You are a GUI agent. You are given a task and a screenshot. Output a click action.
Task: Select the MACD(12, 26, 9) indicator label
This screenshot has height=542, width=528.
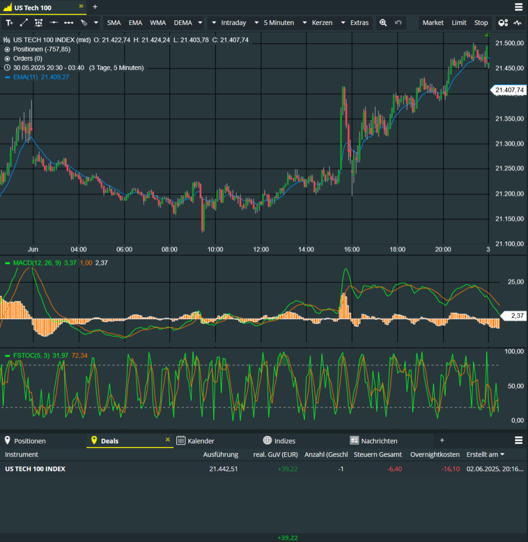[37, 263]
